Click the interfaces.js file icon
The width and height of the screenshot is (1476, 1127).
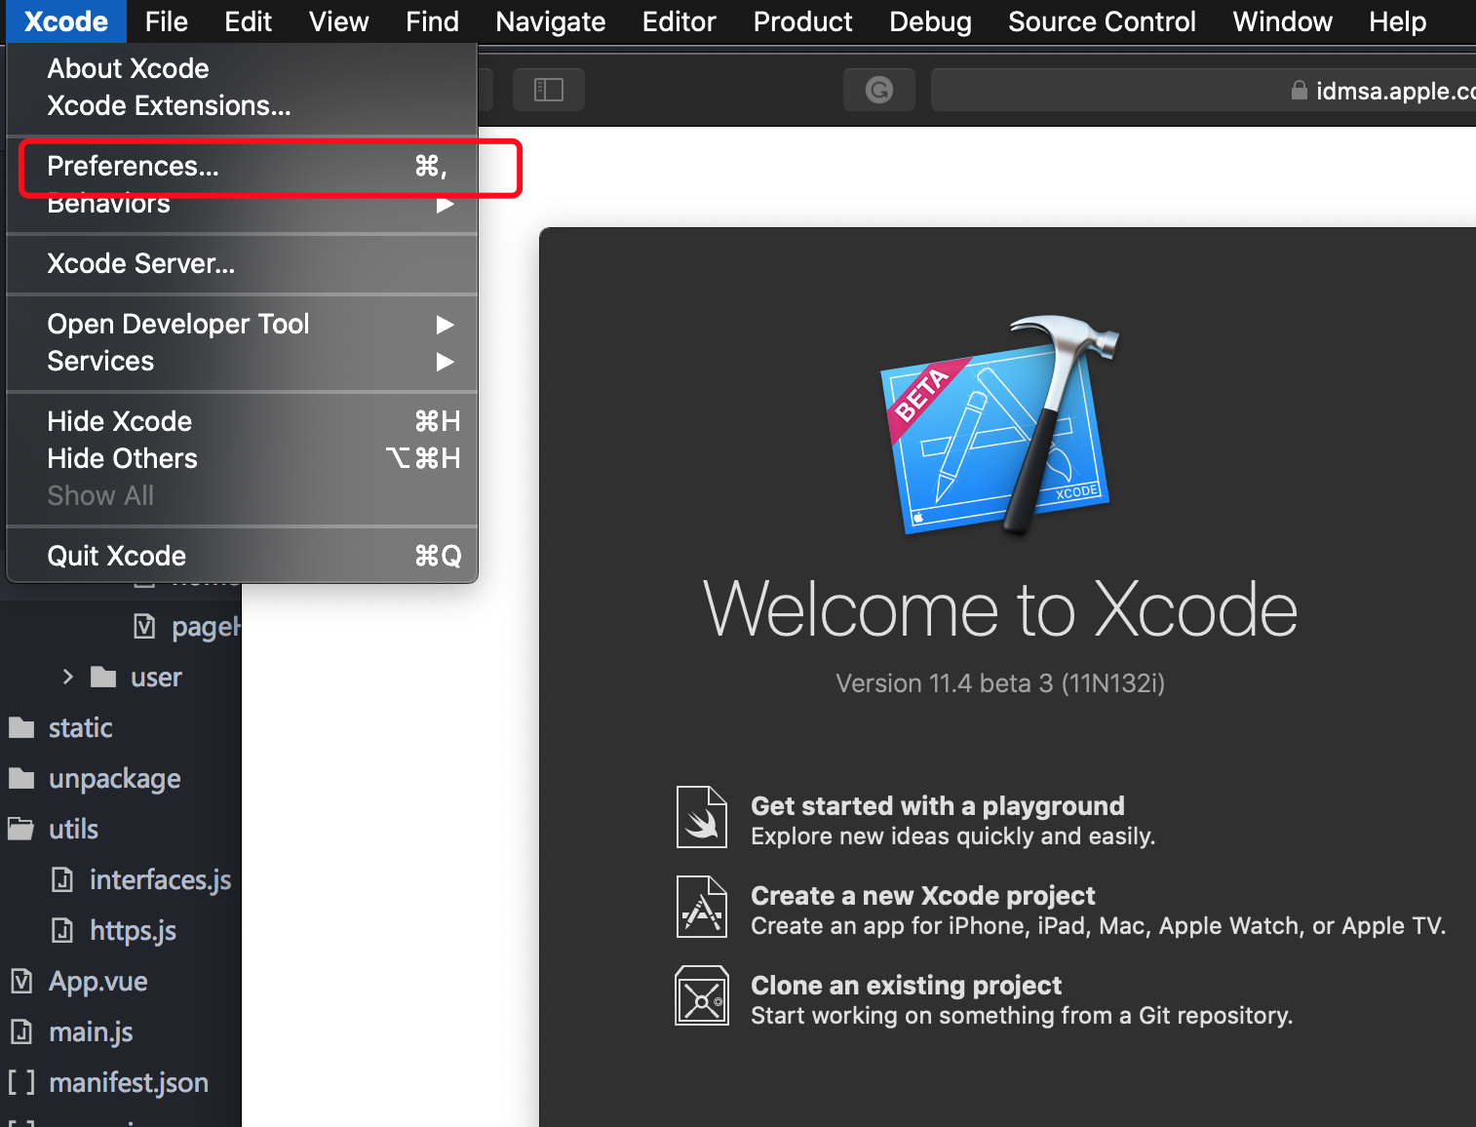(x=62, y=879)
